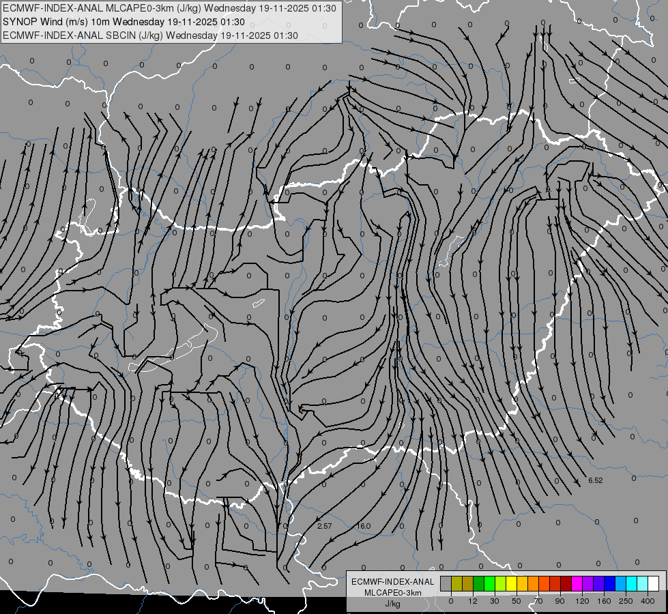Click the 400 tick label in legend

point(648,601)
